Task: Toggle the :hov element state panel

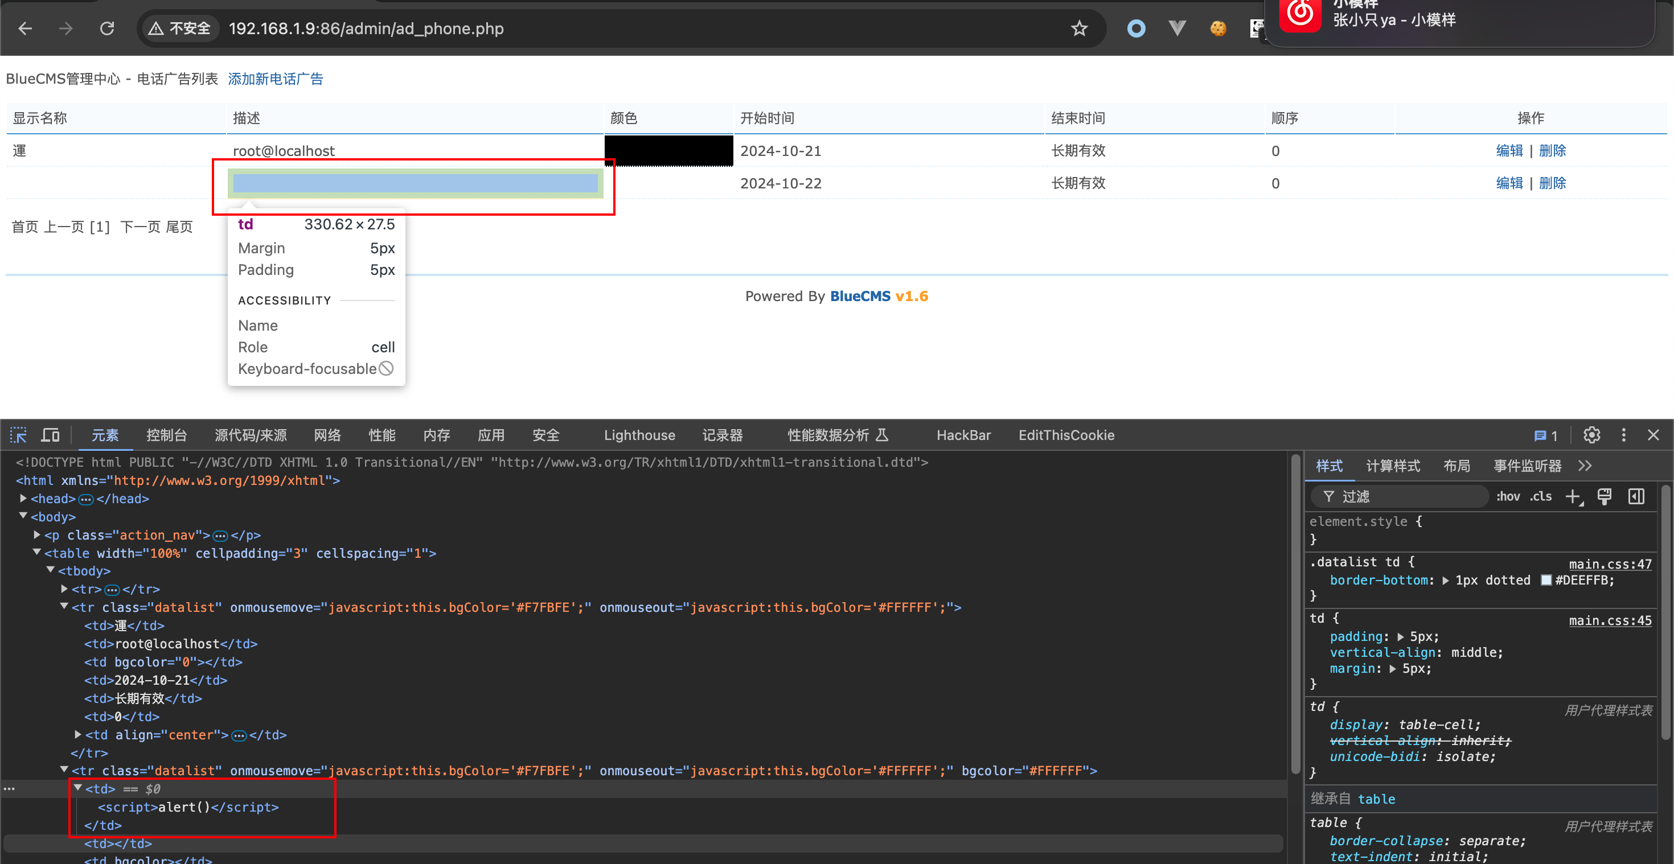Action: click(x=1508, y=497)
